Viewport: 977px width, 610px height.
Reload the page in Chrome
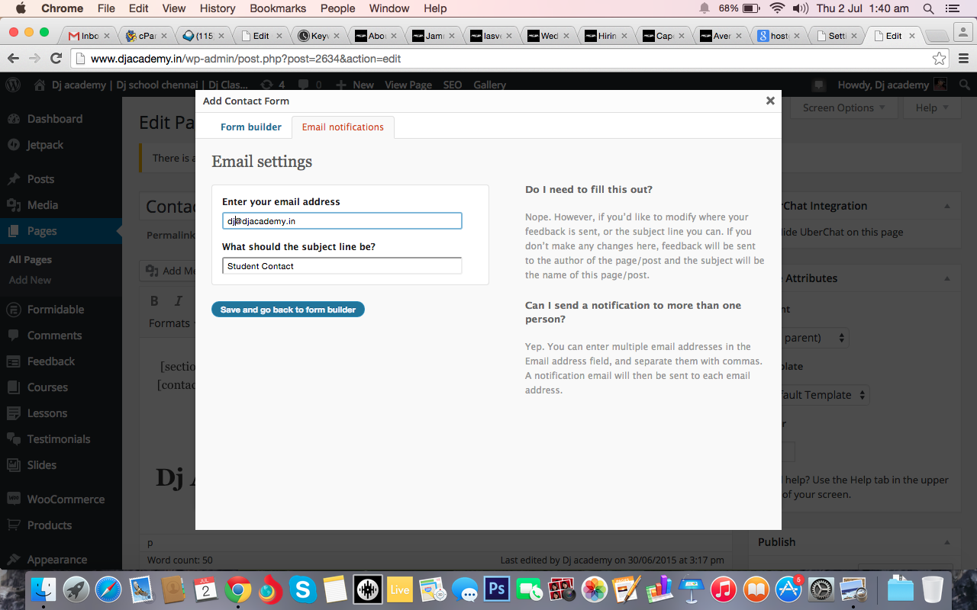pos(56,59)
